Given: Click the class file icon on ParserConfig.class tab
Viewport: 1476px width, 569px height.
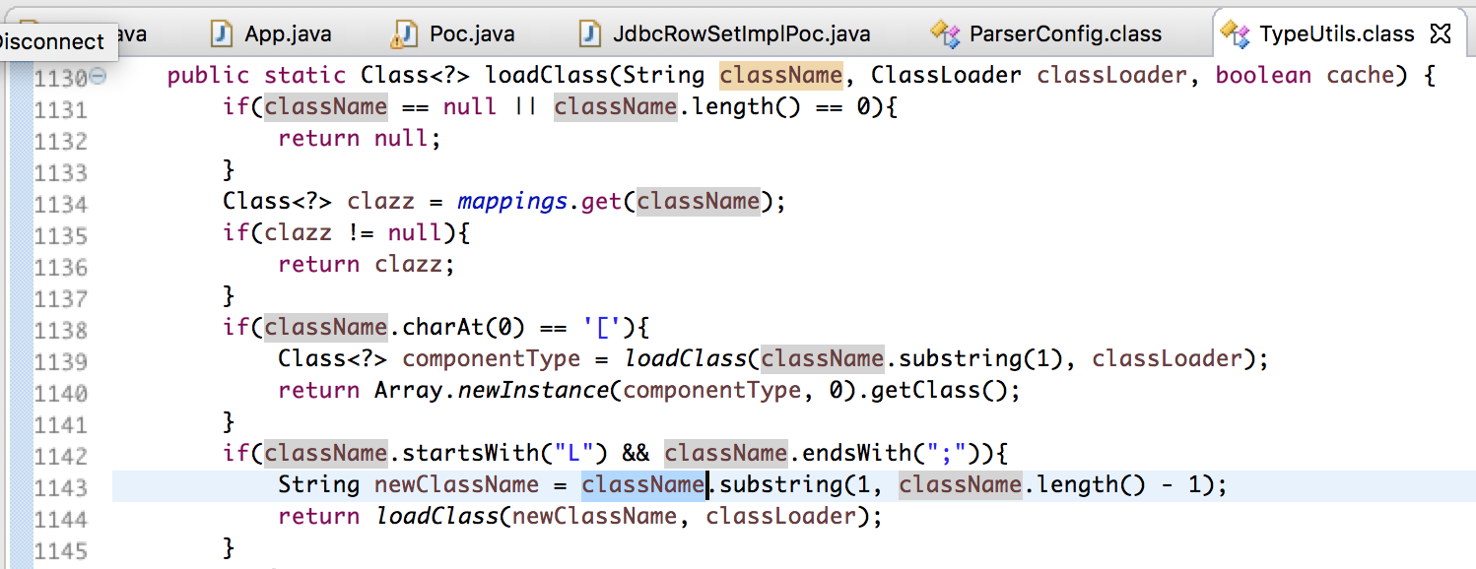Looking at the screenshot, I should [x=945, y=33].
